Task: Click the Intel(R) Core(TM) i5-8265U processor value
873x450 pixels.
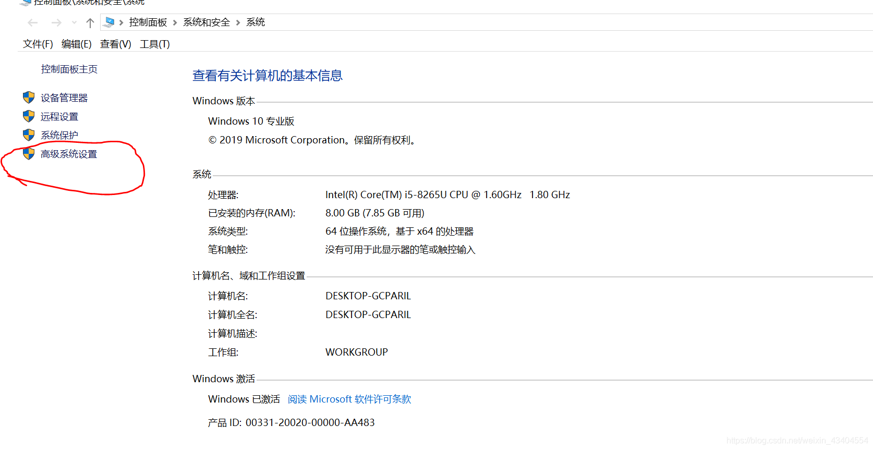Action: tap(447, 194)
